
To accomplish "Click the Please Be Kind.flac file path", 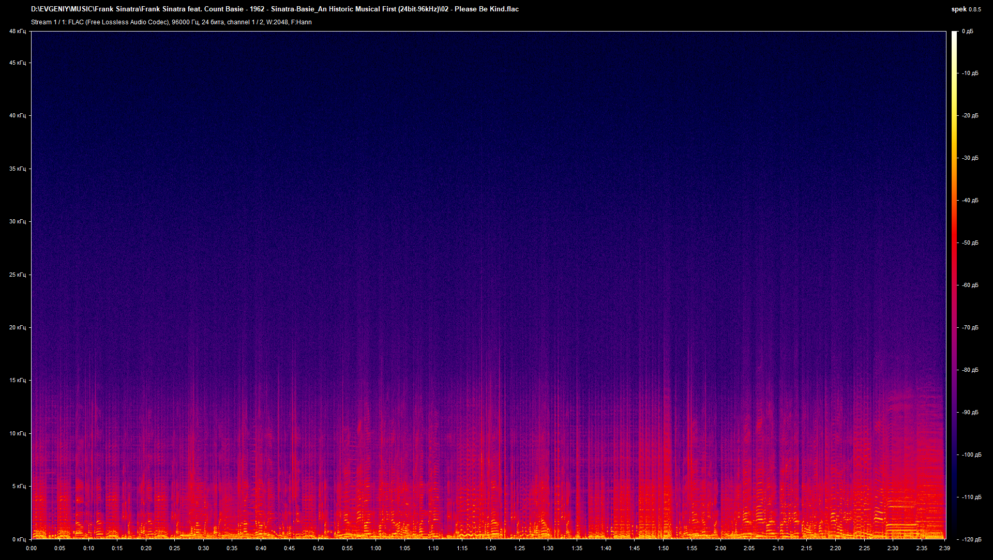I will (x=275, y=9).
